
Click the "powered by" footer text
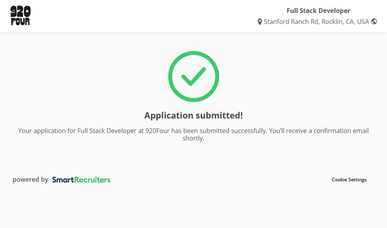tap(30, 180)
